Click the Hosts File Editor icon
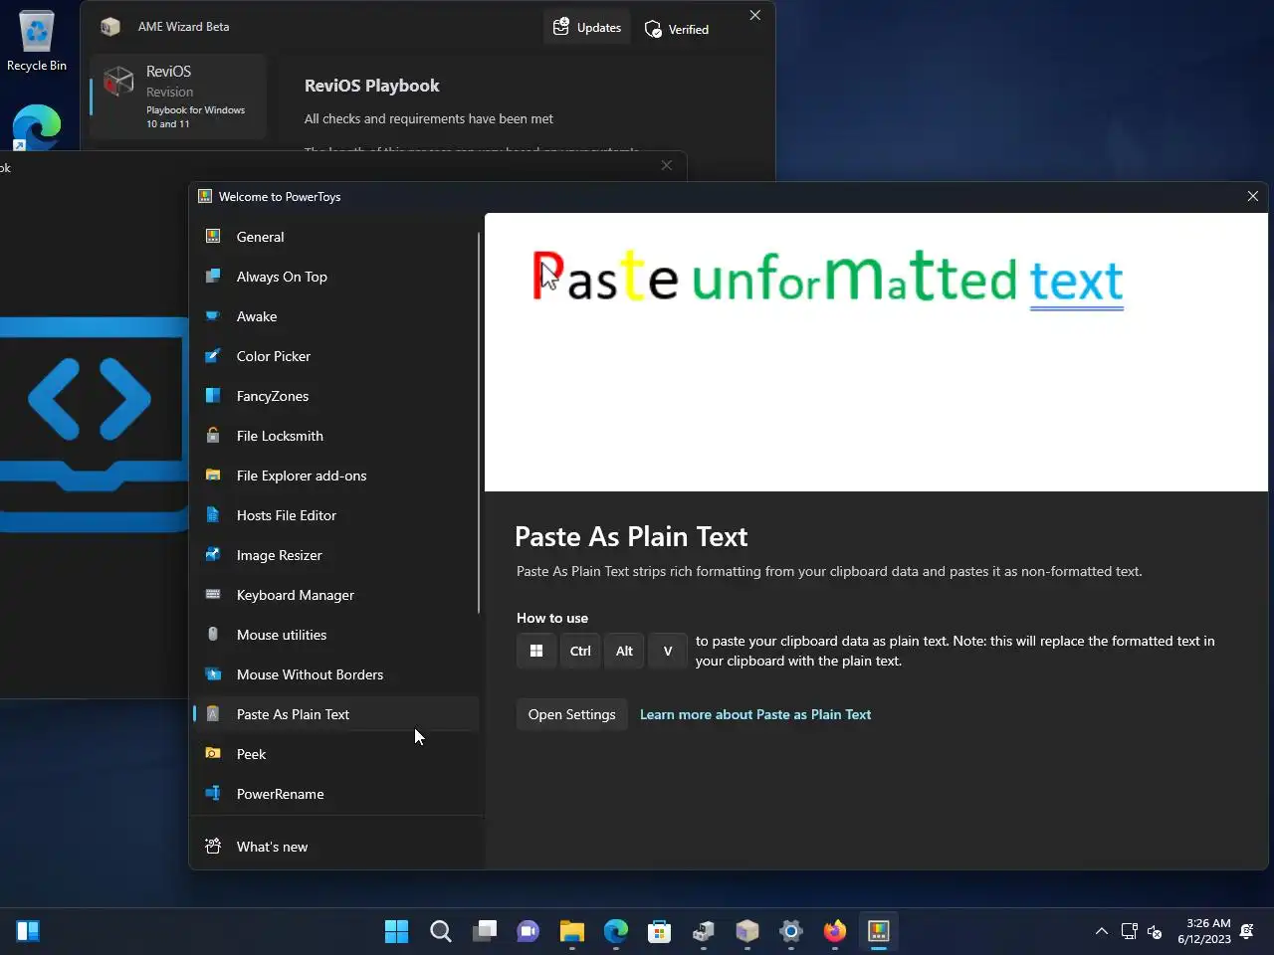 pyautogui.click(x=213, y=515)
